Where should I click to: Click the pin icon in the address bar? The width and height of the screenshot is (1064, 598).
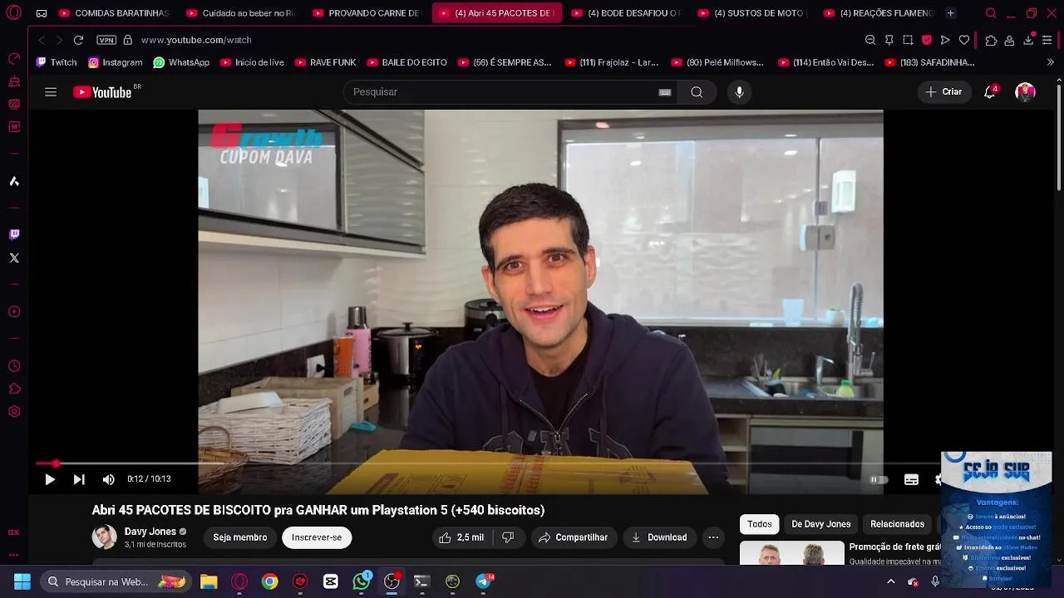pyautogui.click(x=889, y=40)
